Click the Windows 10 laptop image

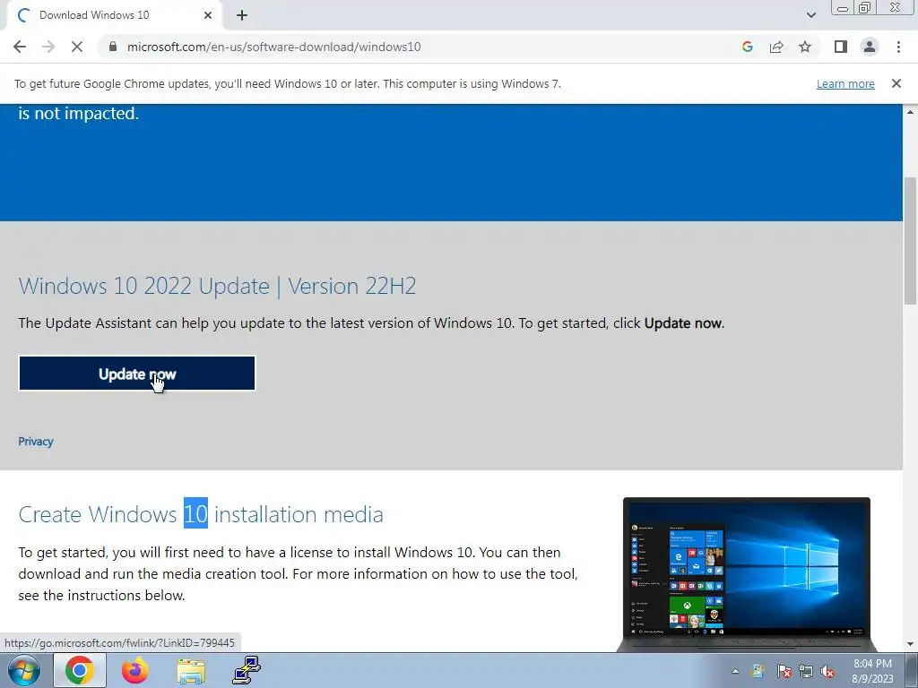(747, 574)
